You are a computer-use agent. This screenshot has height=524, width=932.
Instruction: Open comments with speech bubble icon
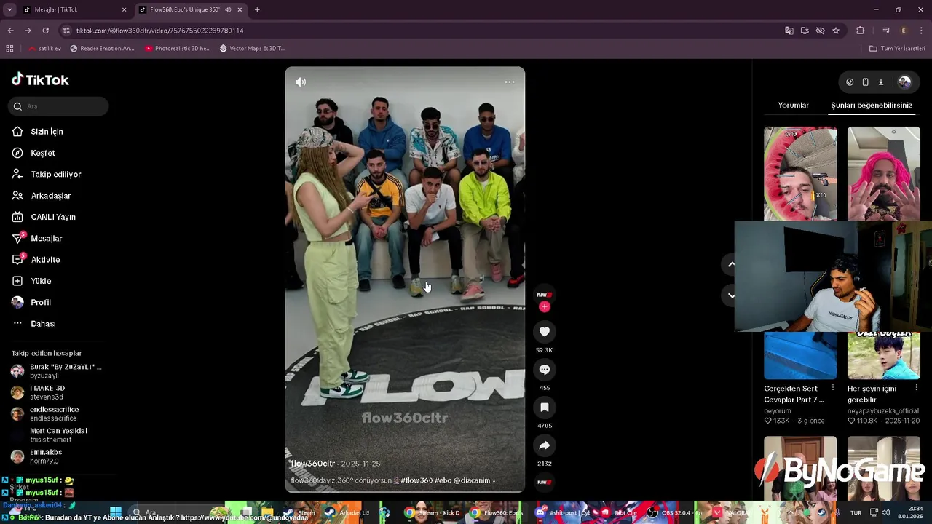point(544,370)
